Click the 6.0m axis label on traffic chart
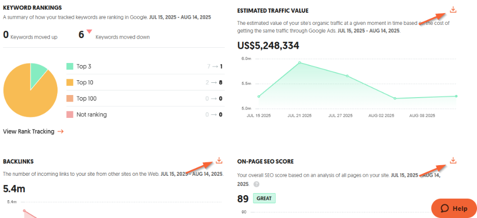The image size is (477, 218). pos(247,58)
